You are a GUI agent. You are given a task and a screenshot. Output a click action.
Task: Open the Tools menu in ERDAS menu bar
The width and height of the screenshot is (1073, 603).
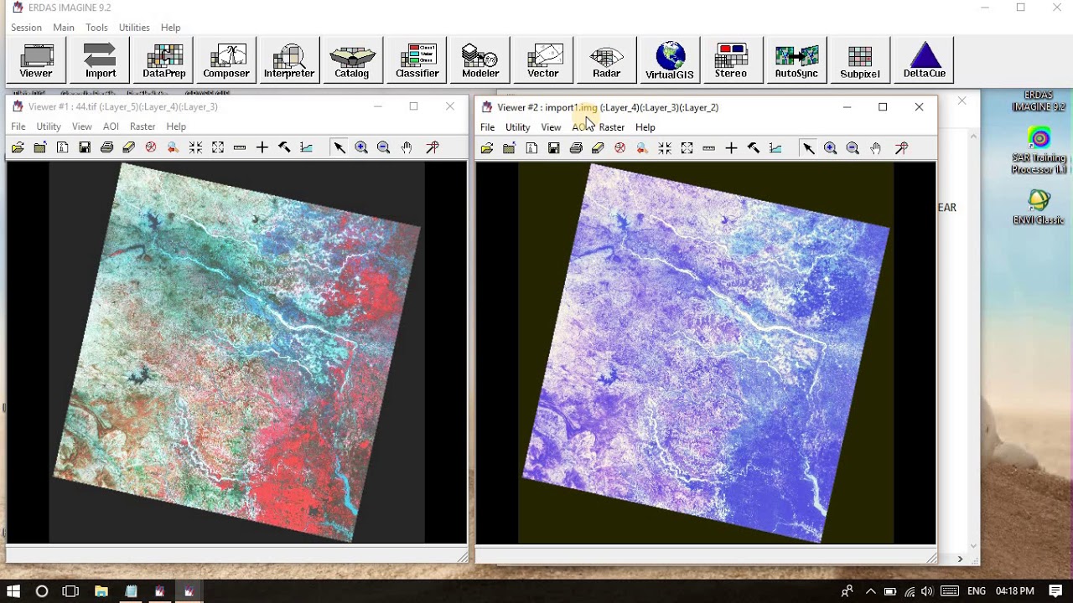coord(96,28)
